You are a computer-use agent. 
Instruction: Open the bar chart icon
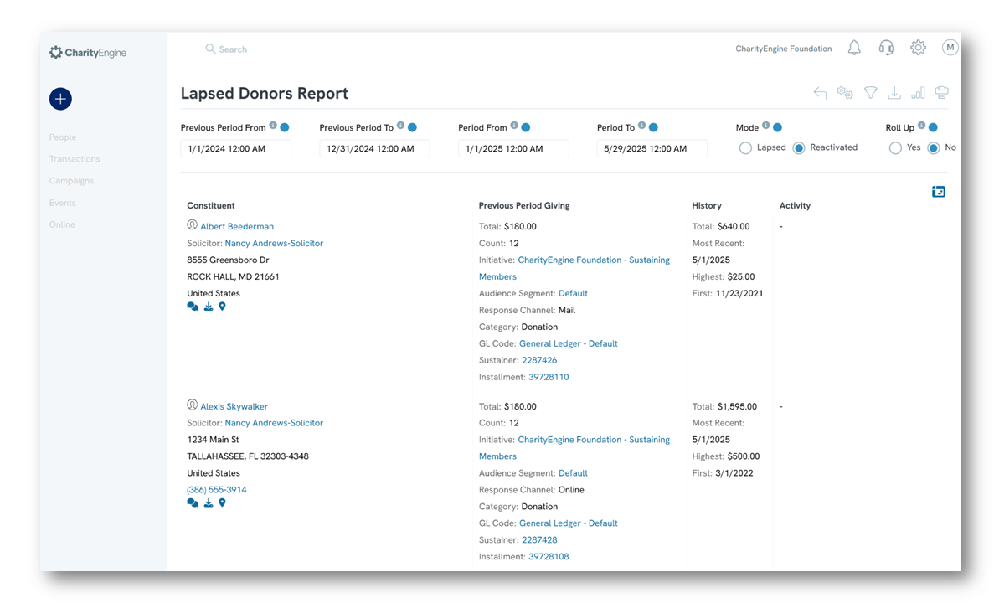(x=918, y=93)
